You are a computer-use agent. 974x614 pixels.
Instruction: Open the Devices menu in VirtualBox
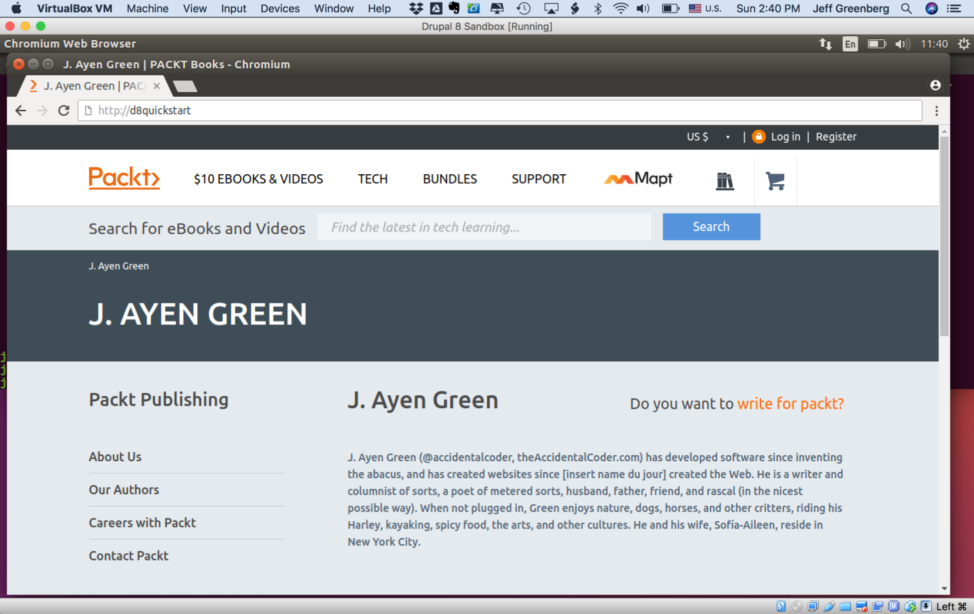click(x=280, y=8)
